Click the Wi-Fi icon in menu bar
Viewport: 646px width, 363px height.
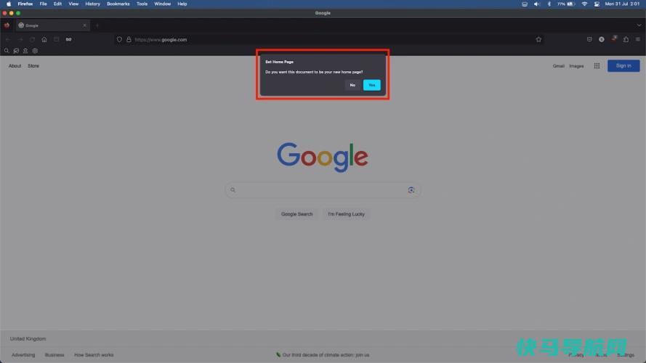[x=584, y=4]
